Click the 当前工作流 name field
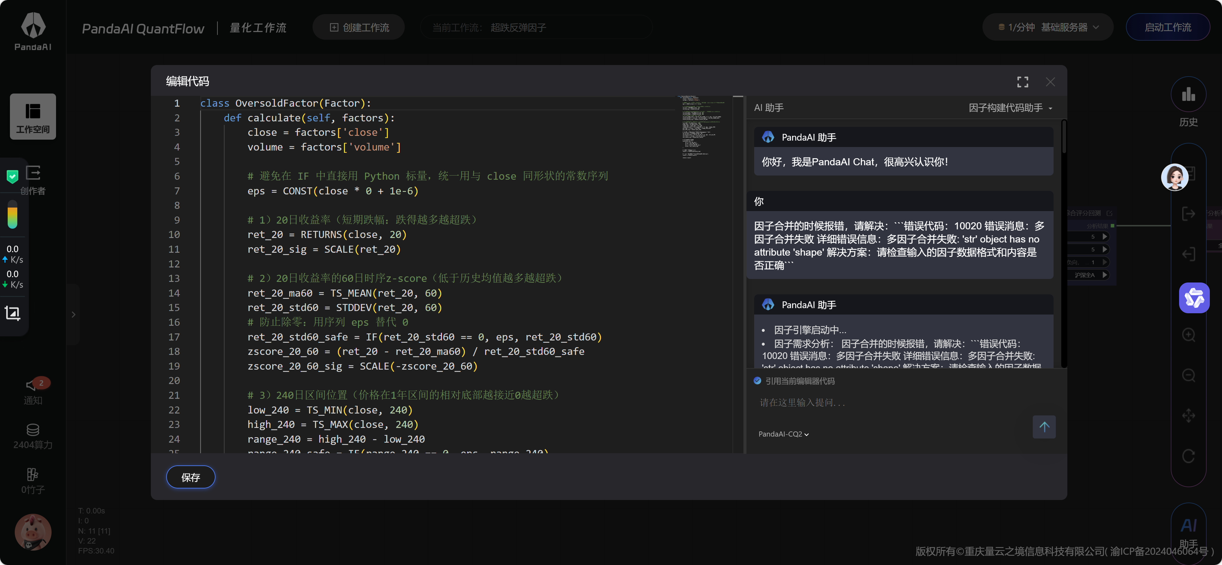 tap(536, 28)
